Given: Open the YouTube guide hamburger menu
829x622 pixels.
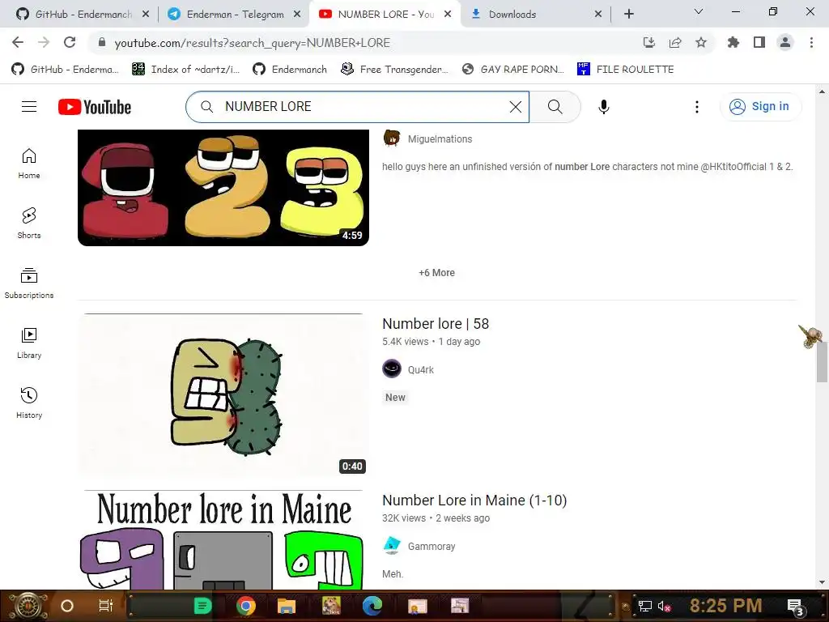Looking at the screenshot, I should [x=29, y=107].
